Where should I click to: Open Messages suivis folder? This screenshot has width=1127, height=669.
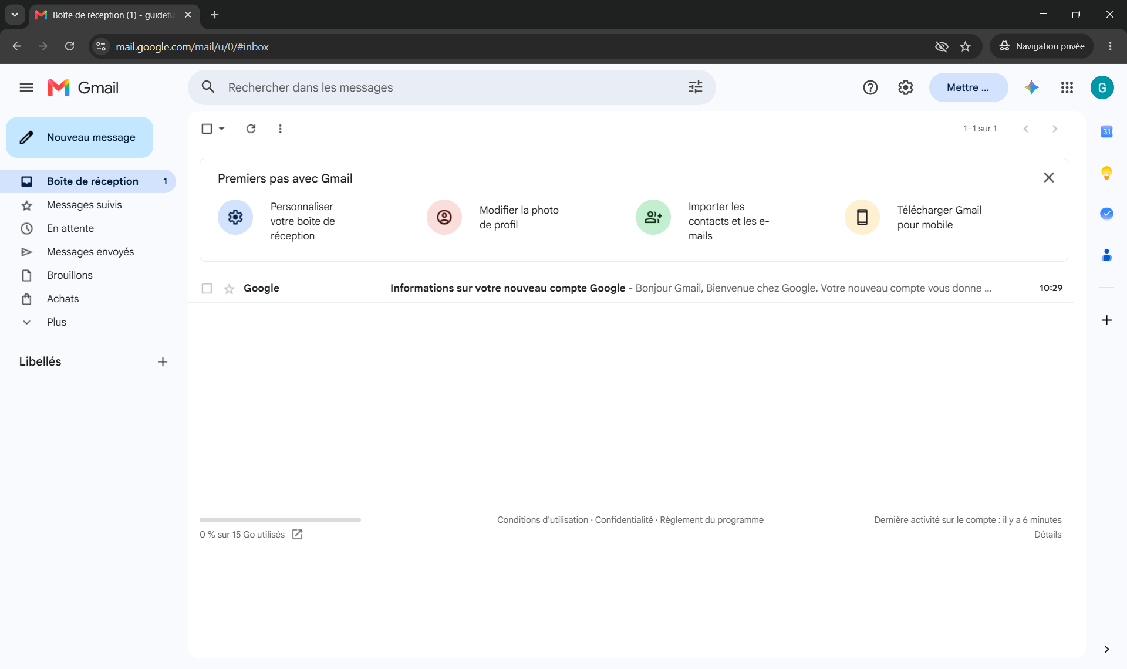coord(88,205)
